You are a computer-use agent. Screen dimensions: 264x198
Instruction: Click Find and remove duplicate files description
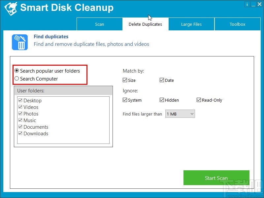pyautogui.click(x=91, y=44)
